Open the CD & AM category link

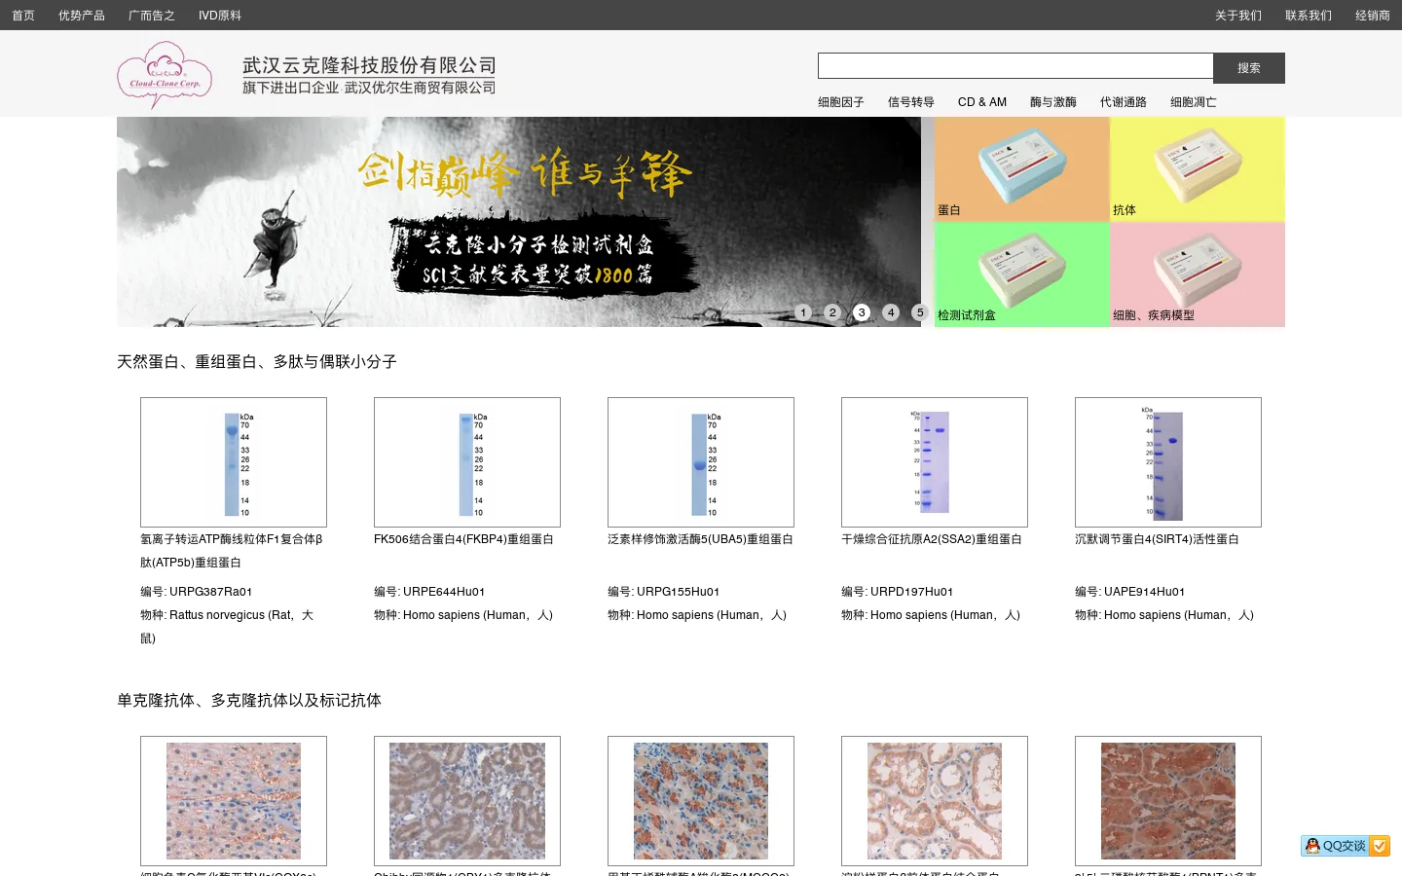click(982, 102)
